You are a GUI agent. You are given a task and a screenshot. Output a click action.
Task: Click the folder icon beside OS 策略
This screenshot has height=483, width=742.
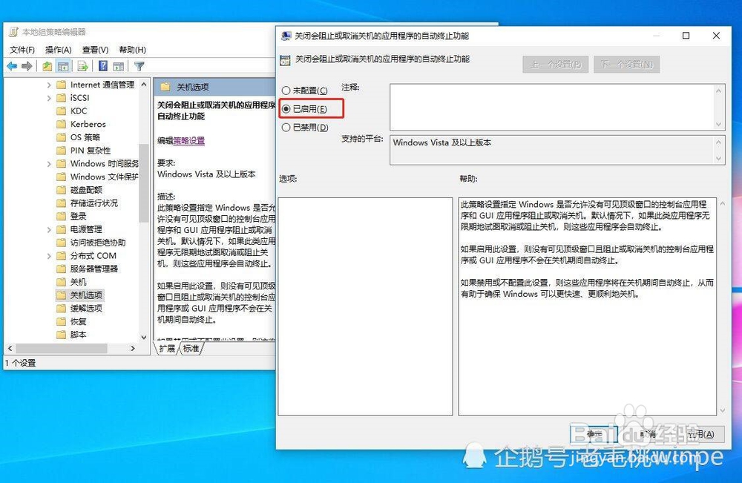point(61,137)
